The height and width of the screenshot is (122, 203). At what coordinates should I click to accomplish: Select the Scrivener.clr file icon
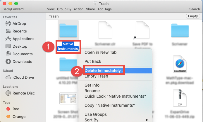(105, 30)
